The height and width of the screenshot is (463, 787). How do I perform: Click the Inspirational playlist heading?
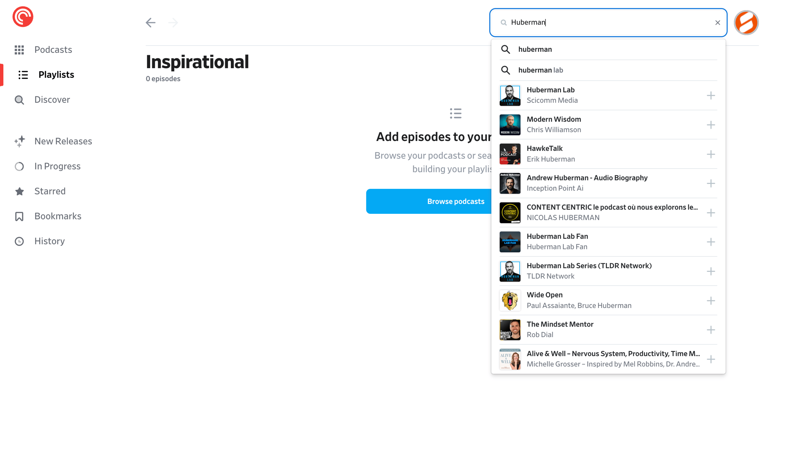click(197, 62)
